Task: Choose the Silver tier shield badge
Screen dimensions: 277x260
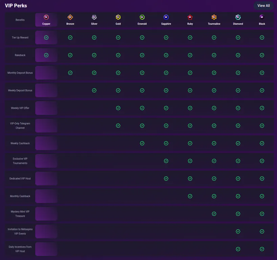Action: [x=94, y=17]
